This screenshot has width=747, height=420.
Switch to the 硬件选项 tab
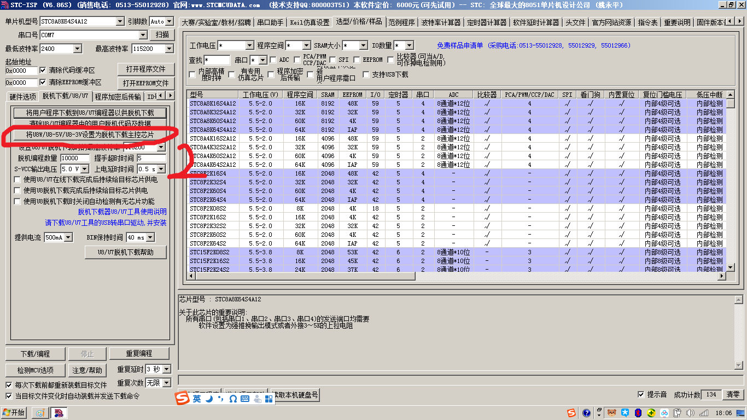point(22,97)
